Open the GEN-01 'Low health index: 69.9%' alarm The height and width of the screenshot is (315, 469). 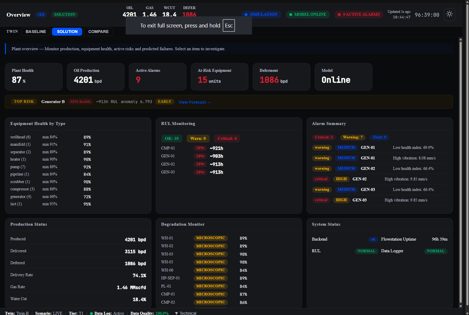point(380,148)
